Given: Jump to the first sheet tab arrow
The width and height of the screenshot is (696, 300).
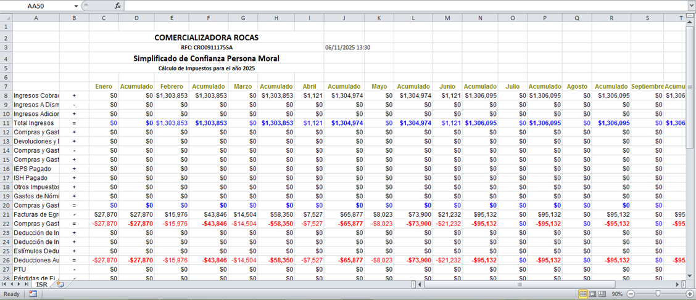Looking at the screenshot, I should click(x=5, y=285).
